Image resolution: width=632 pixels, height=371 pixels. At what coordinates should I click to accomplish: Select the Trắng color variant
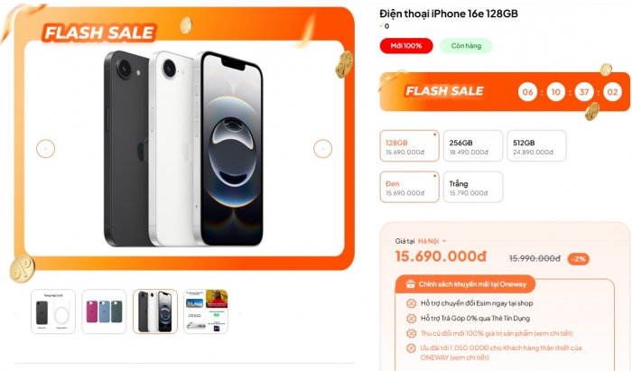pyautogui.click(x=473, y=187)
